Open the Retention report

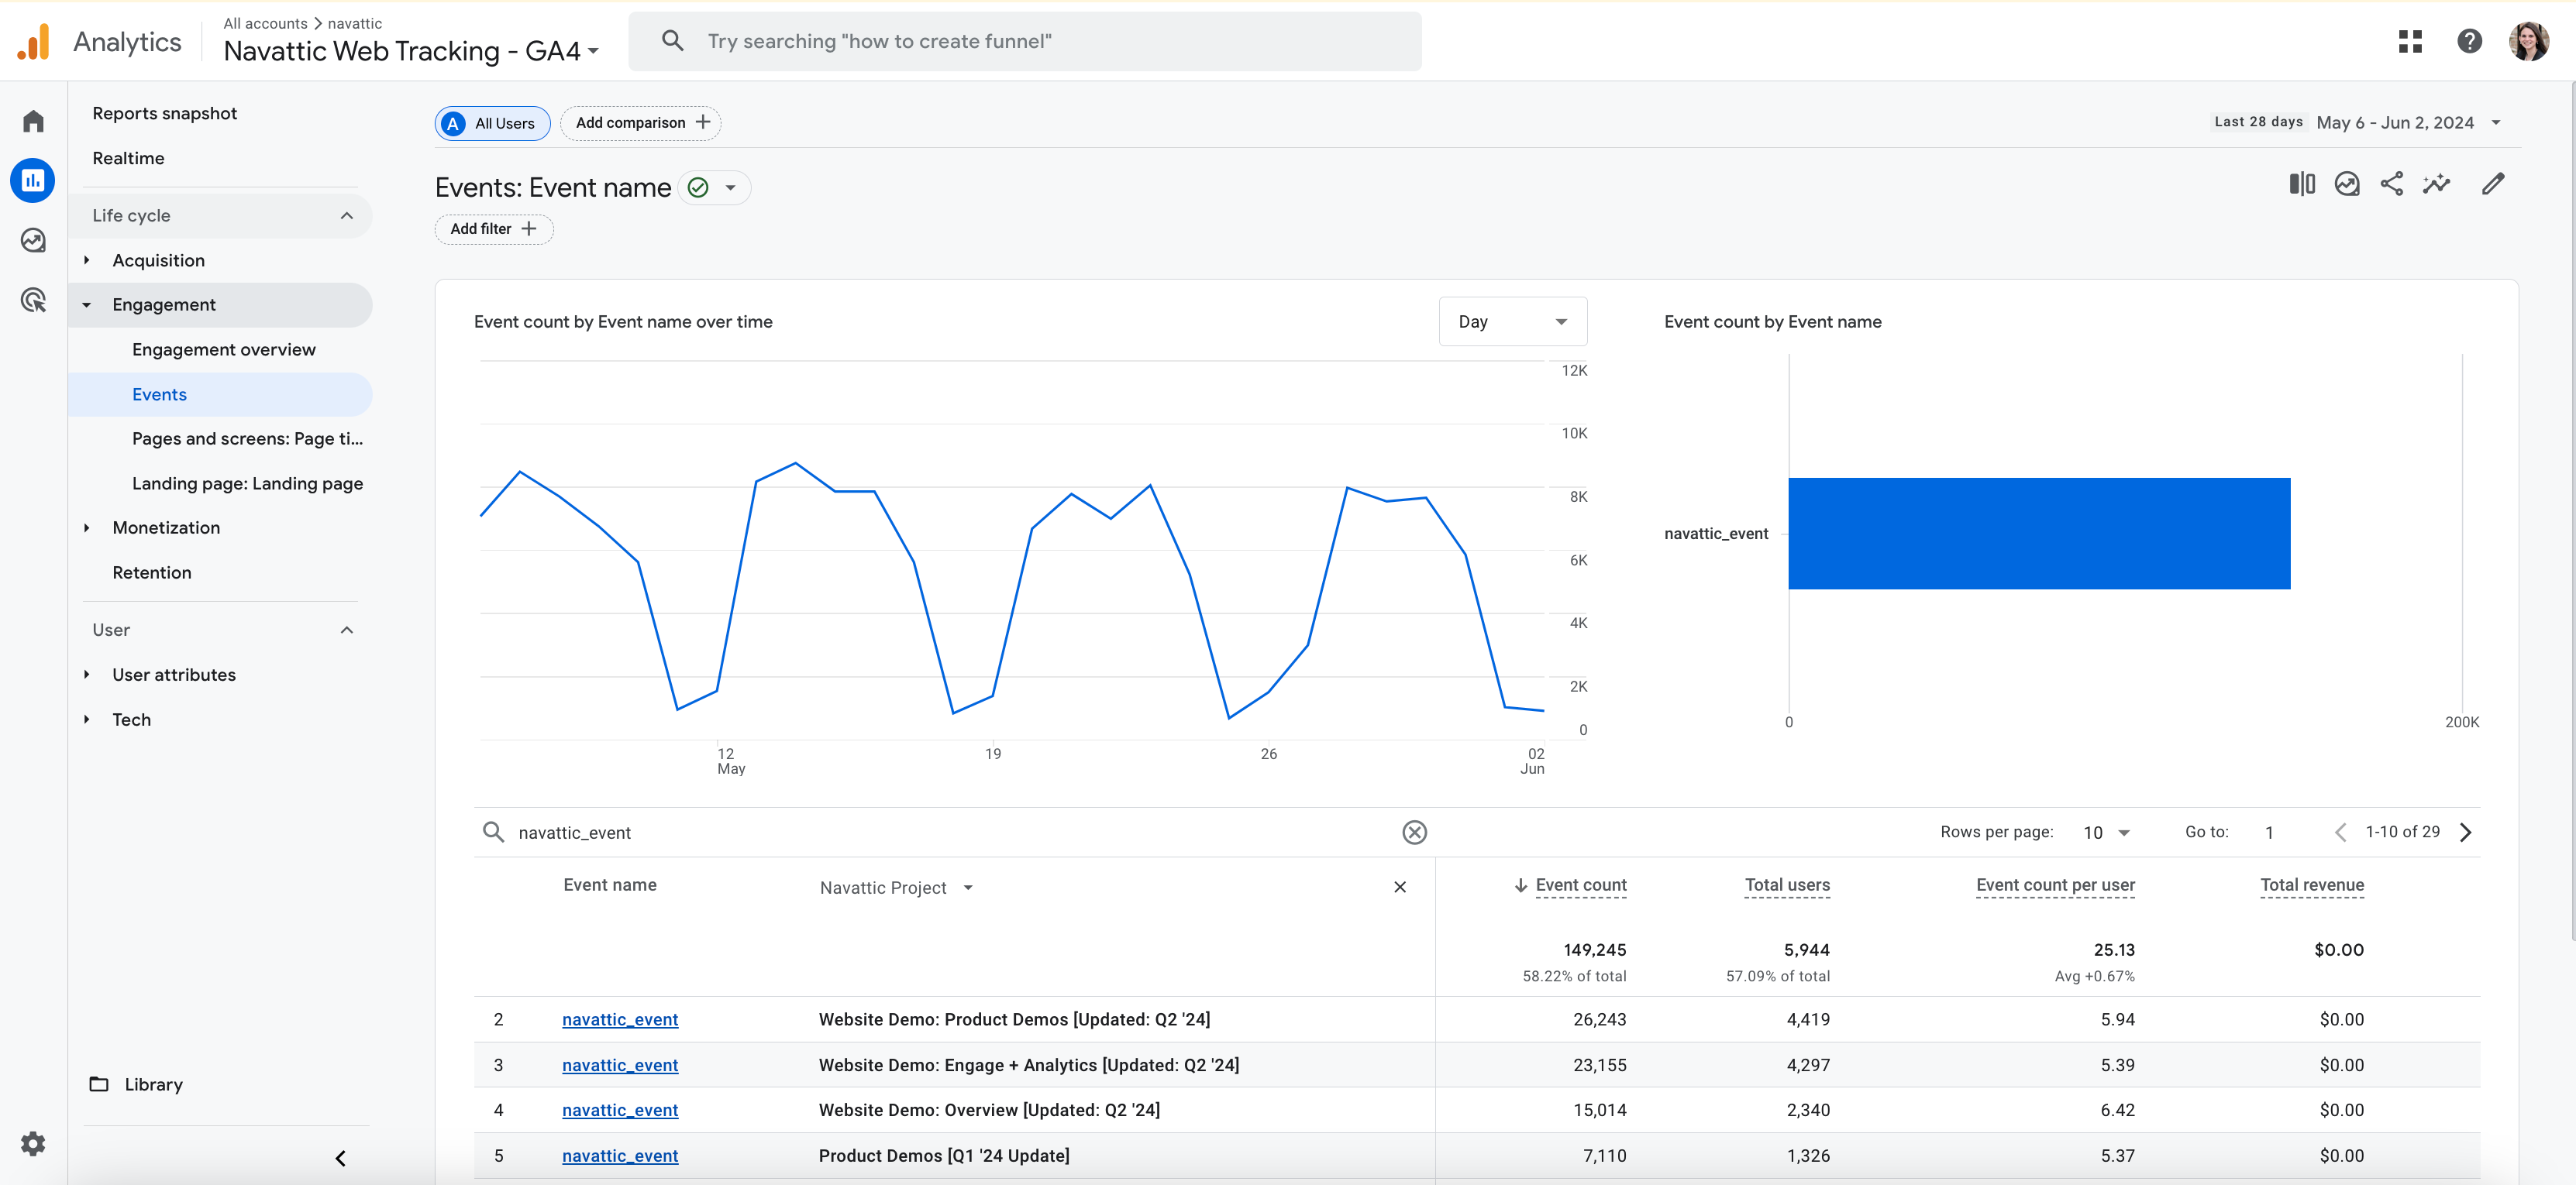pos(152,572)
